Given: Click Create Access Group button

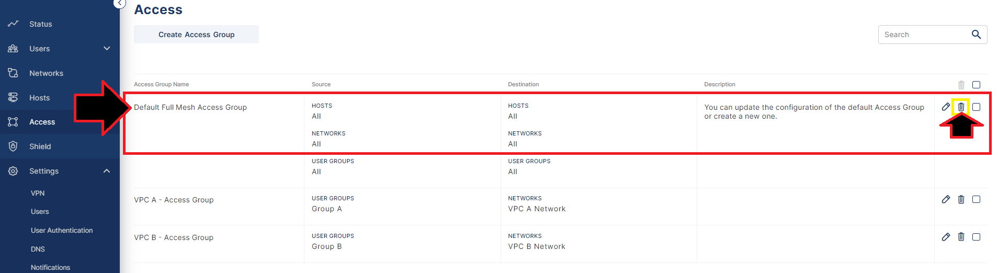Looking at the screenshot, I should tap(196, 35).
